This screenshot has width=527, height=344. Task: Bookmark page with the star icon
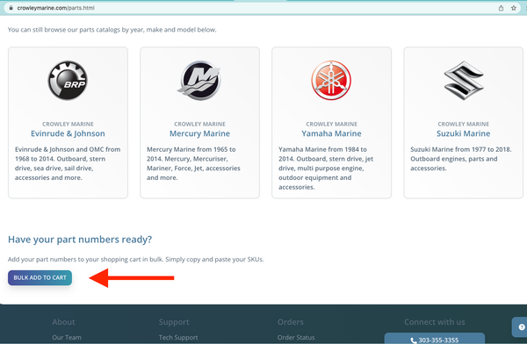tap(514, 8)
